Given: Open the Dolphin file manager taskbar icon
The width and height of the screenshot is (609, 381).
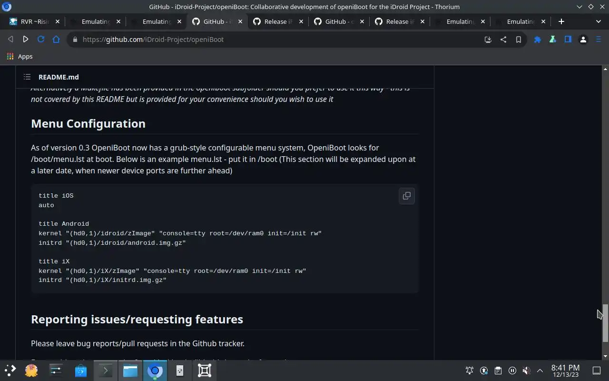Looking at the screenshot, I should [x=130, y=371].
